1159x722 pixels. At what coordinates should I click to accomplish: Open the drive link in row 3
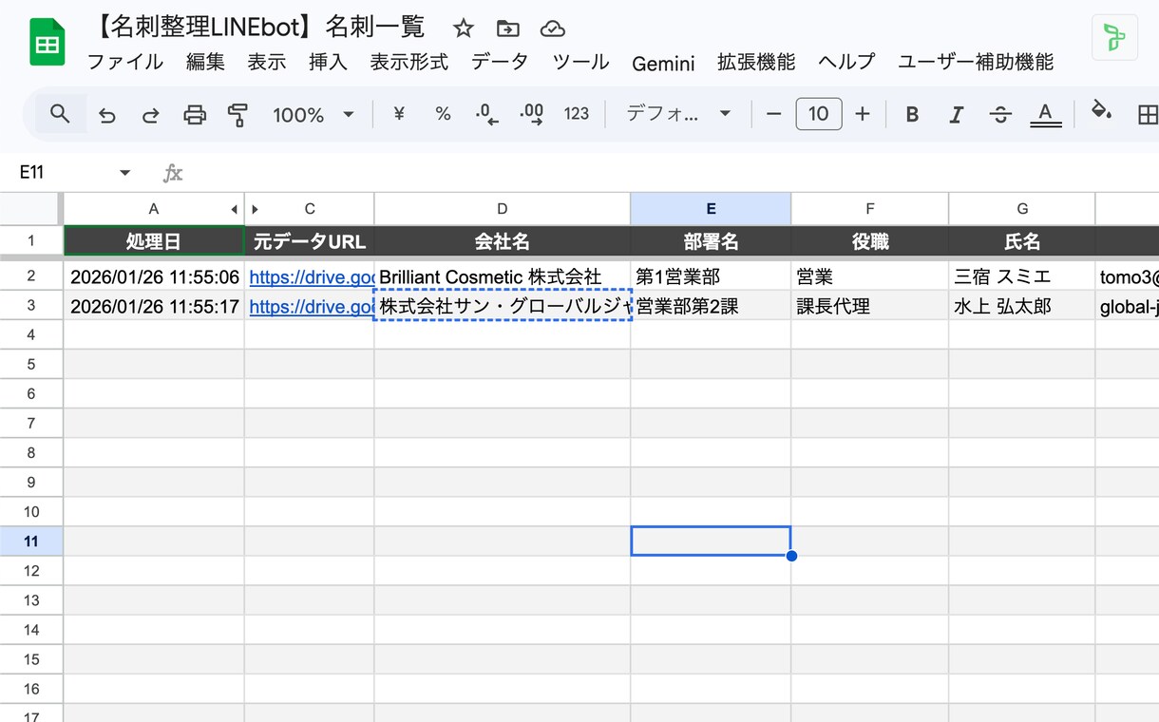point(311,307)
